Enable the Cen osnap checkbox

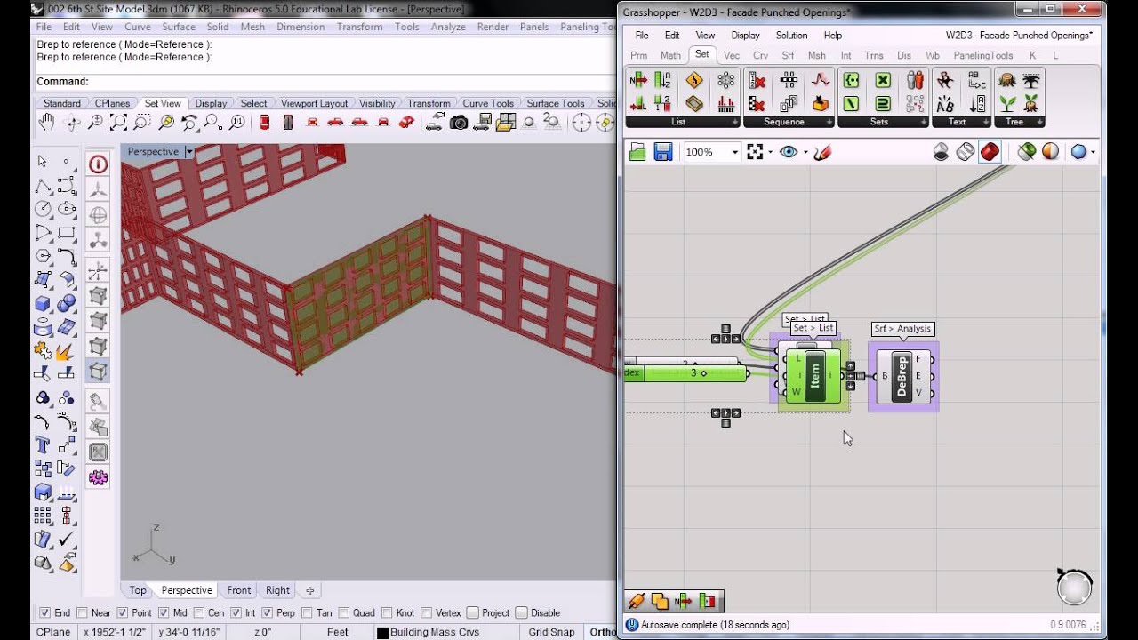tap(198, 612)
